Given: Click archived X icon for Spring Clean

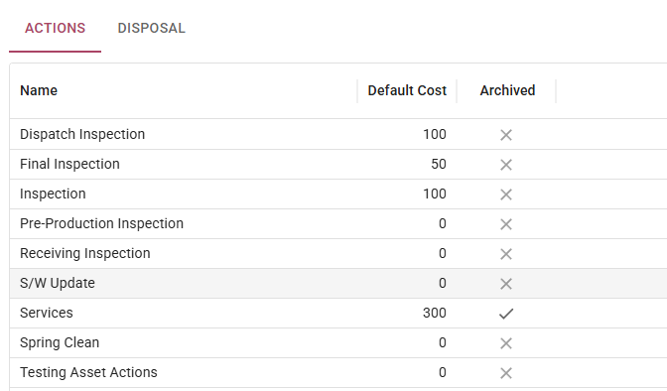Looking at the screenshot, I should [506, 343].
